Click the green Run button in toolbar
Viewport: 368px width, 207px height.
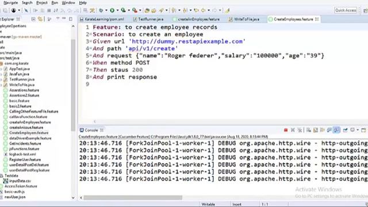[112, 10]
